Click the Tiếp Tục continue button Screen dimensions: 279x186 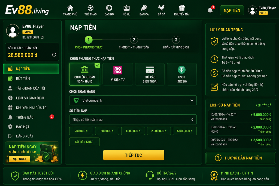coord(134,155)
